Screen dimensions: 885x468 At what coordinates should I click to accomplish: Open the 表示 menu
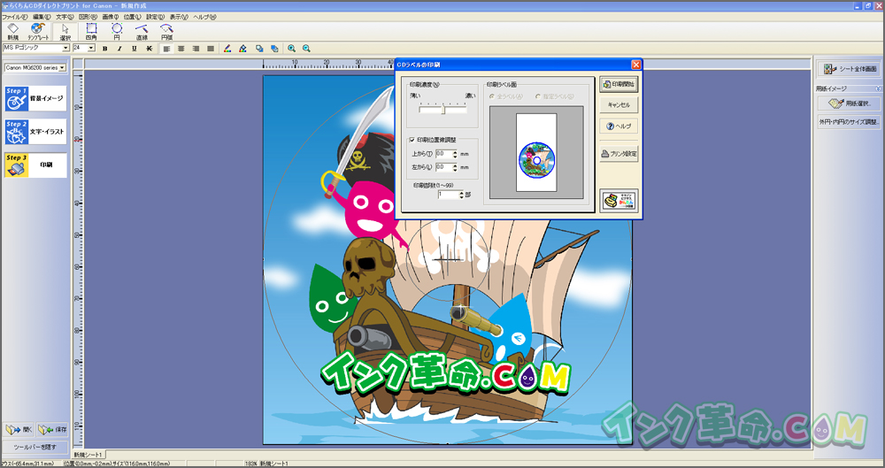coord(179,17)
